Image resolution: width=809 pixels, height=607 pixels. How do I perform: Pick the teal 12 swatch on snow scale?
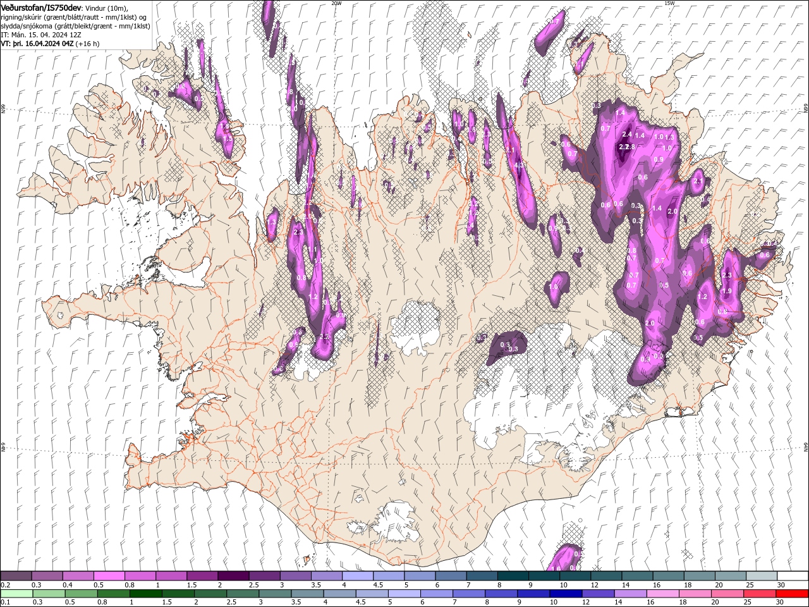click(606, 576)
